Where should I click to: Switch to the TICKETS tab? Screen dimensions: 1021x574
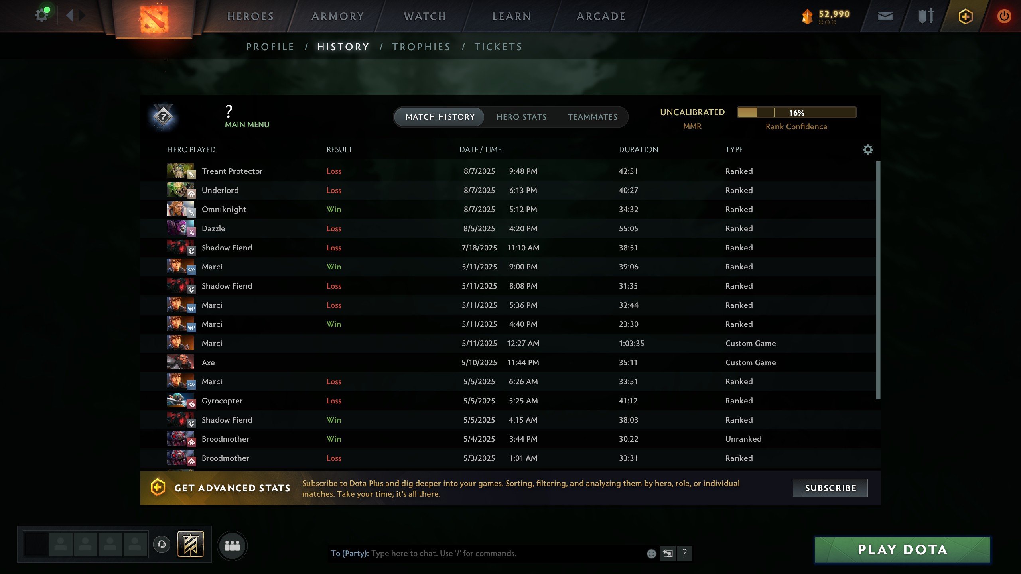coord(498,47)
